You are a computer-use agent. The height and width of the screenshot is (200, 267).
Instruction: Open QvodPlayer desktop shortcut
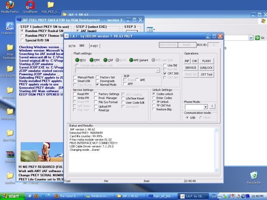point(30,7)
